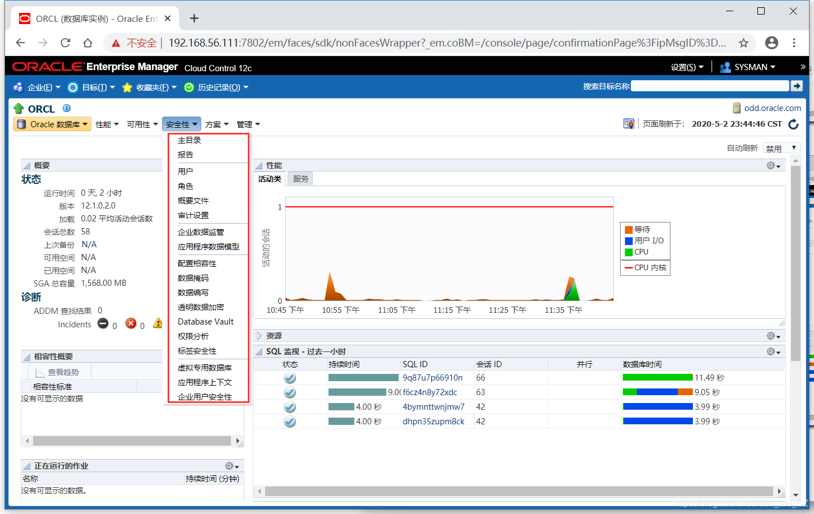
Task: Click the black critical incidents icon
Action: pyautogui.click(x=103, y=323)
